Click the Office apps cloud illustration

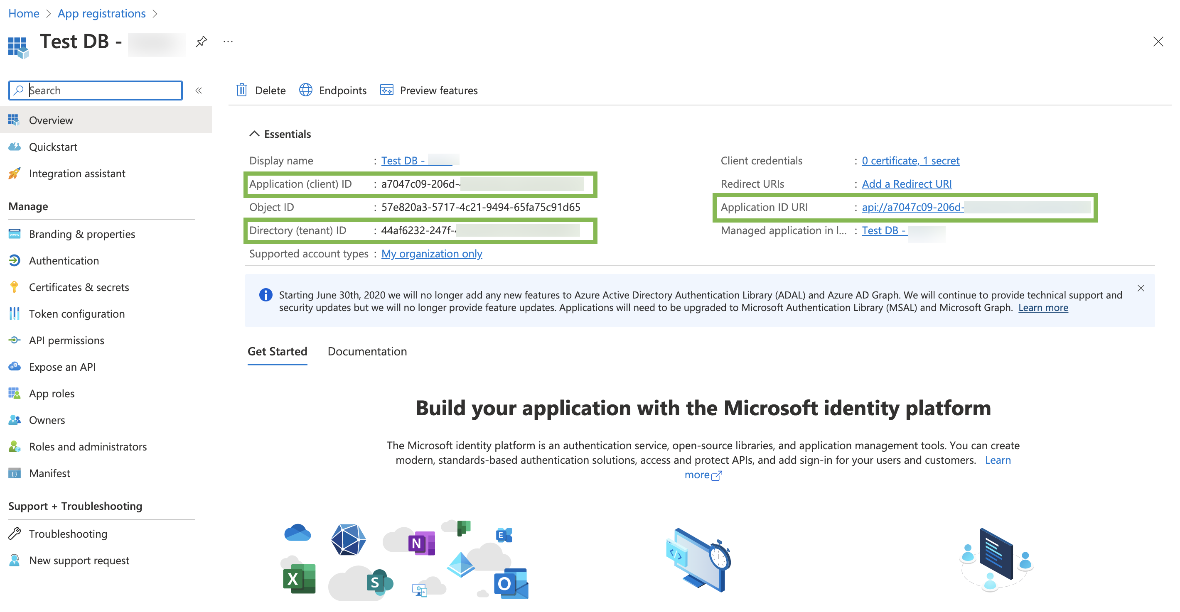[405, 559]
